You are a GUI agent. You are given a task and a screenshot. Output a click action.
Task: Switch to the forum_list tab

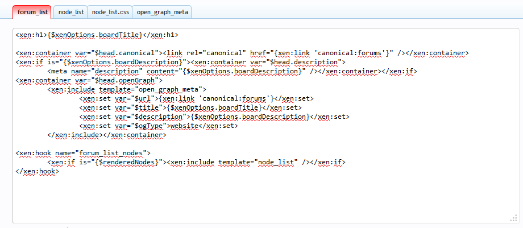pos(32,12)
